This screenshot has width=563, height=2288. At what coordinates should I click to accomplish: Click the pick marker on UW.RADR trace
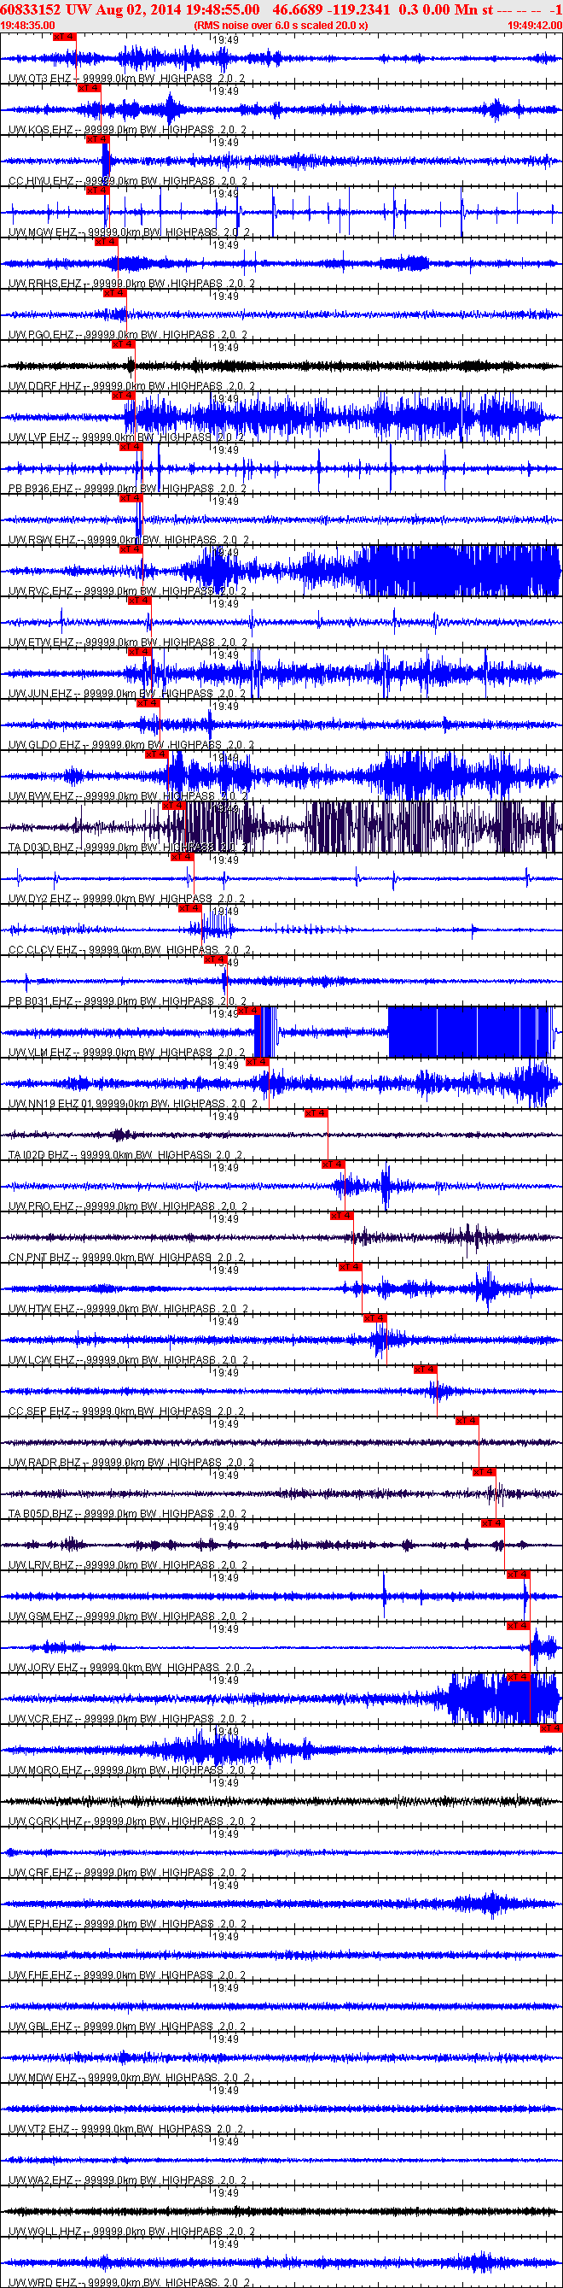tap(467, 1421)
